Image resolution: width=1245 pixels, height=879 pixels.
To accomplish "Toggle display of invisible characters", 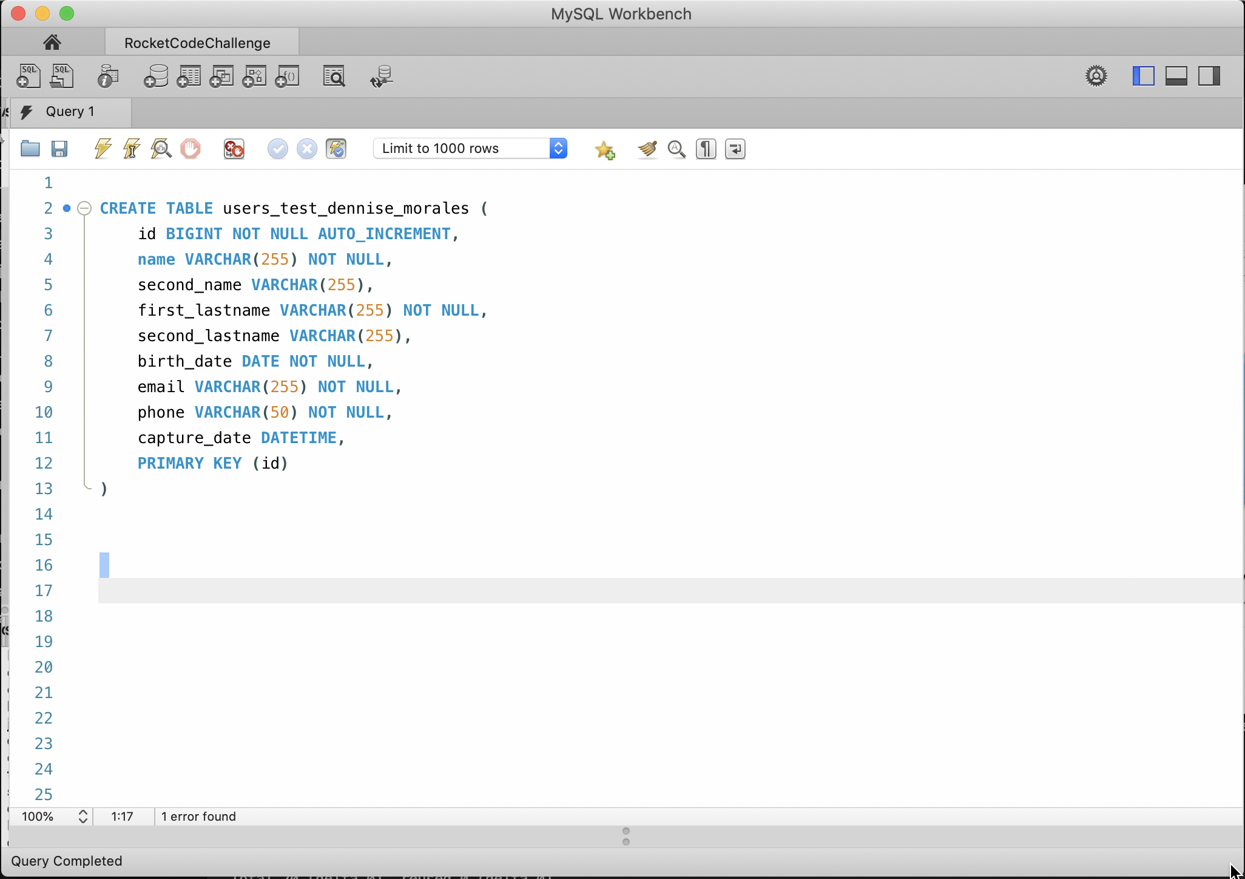I will point(705,149).
